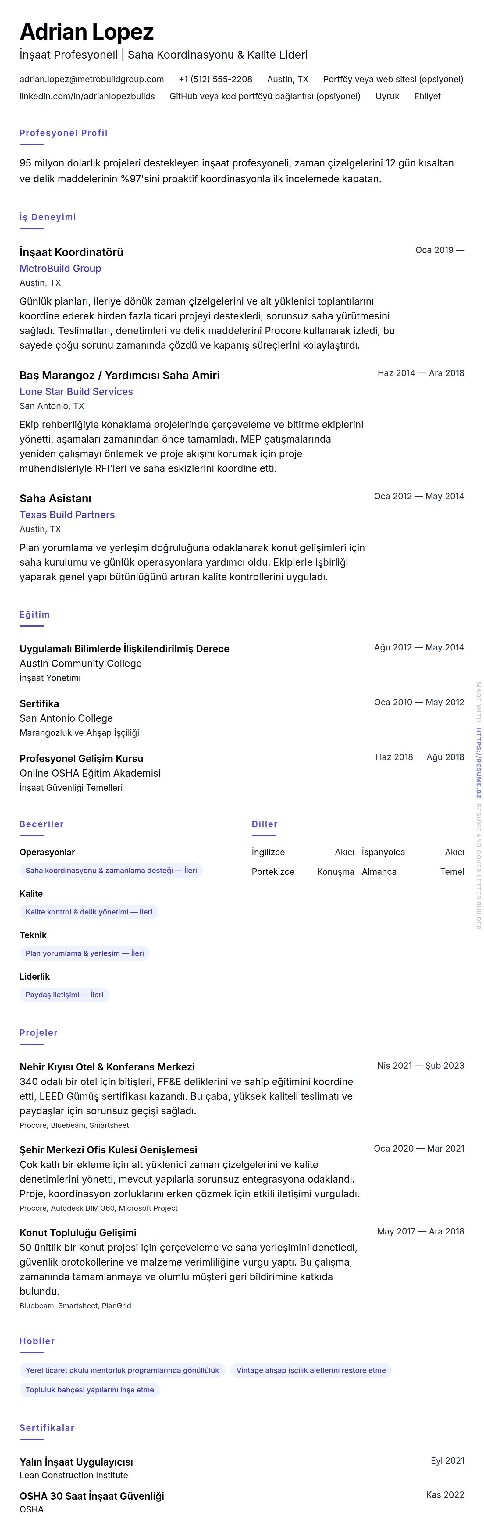Click the Kalite kontrol & delik yönetimi tag
The image size is (484, 1535).
pyautogui.click(x=89, y=912)
